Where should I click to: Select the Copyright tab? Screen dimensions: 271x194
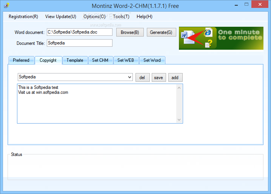tap(48, 60)
